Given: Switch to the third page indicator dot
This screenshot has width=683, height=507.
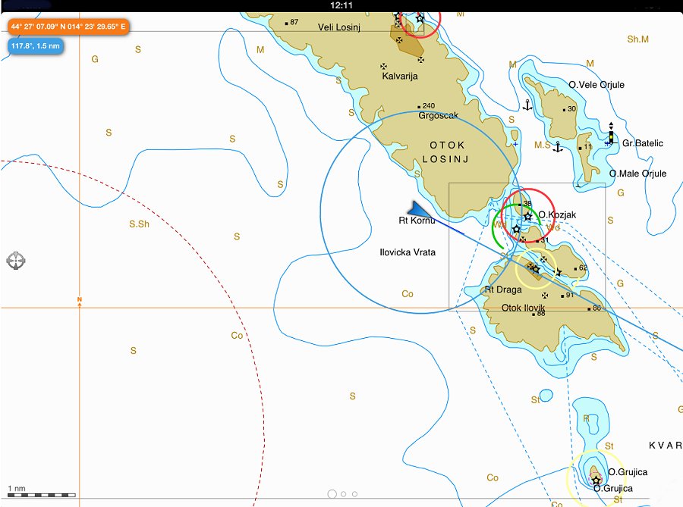Looking at the screenshot, I should (x=355, y=493).
